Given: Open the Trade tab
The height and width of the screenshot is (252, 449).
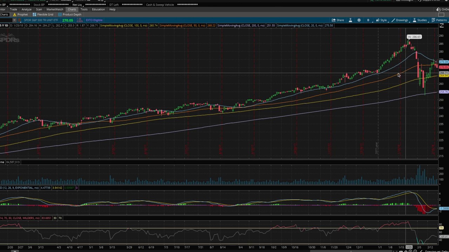Looking at the screenshot, I should coord(13,9).
